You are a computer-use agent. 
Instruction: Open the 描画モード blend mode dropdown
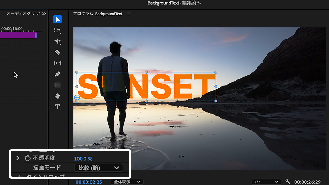[x=98, y=168]
